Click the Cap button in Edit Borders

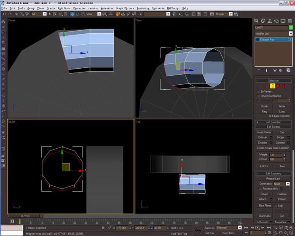click(x=282, y=132)
